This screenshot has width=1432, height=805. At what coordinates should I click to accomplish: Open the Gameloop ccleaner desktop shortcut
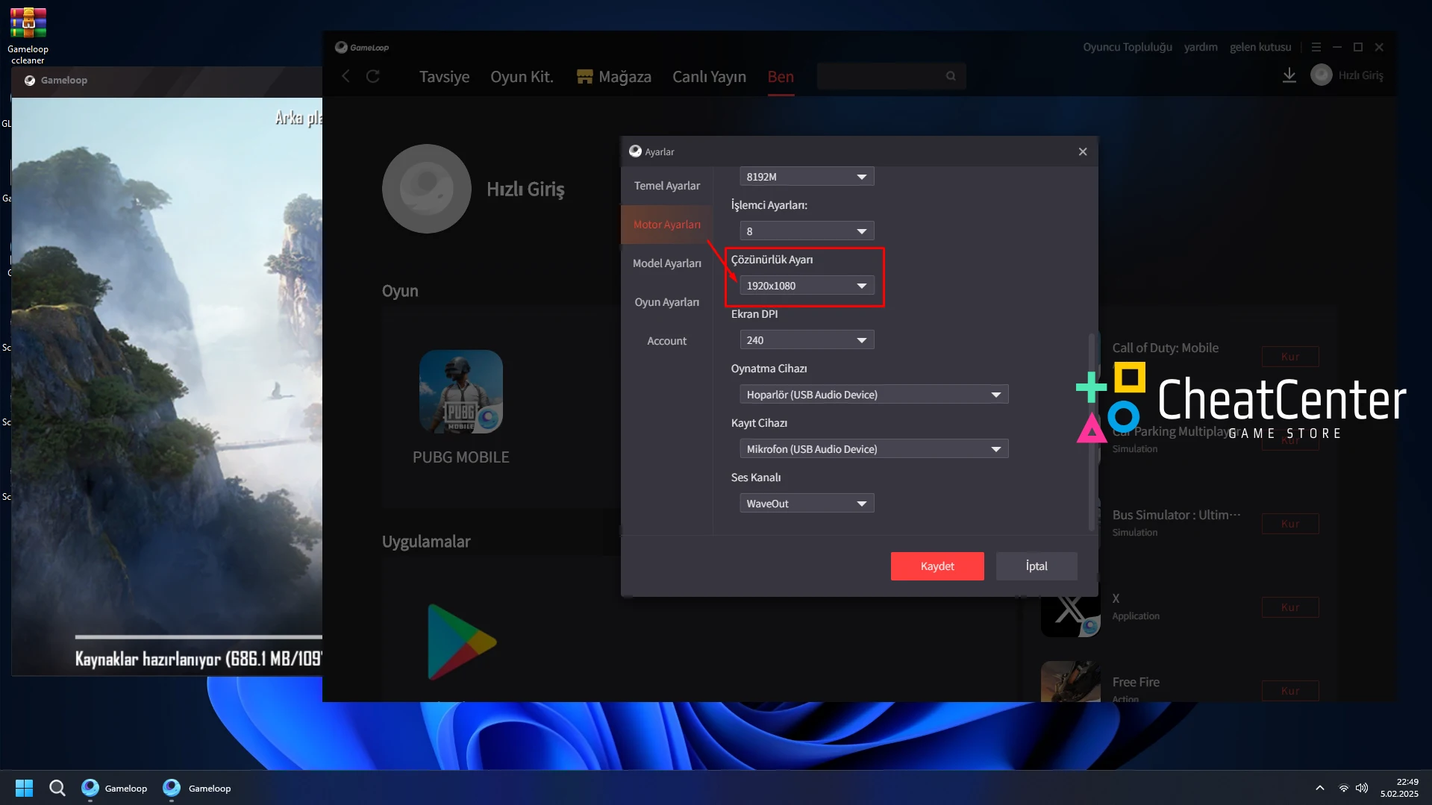coord(27,22)
